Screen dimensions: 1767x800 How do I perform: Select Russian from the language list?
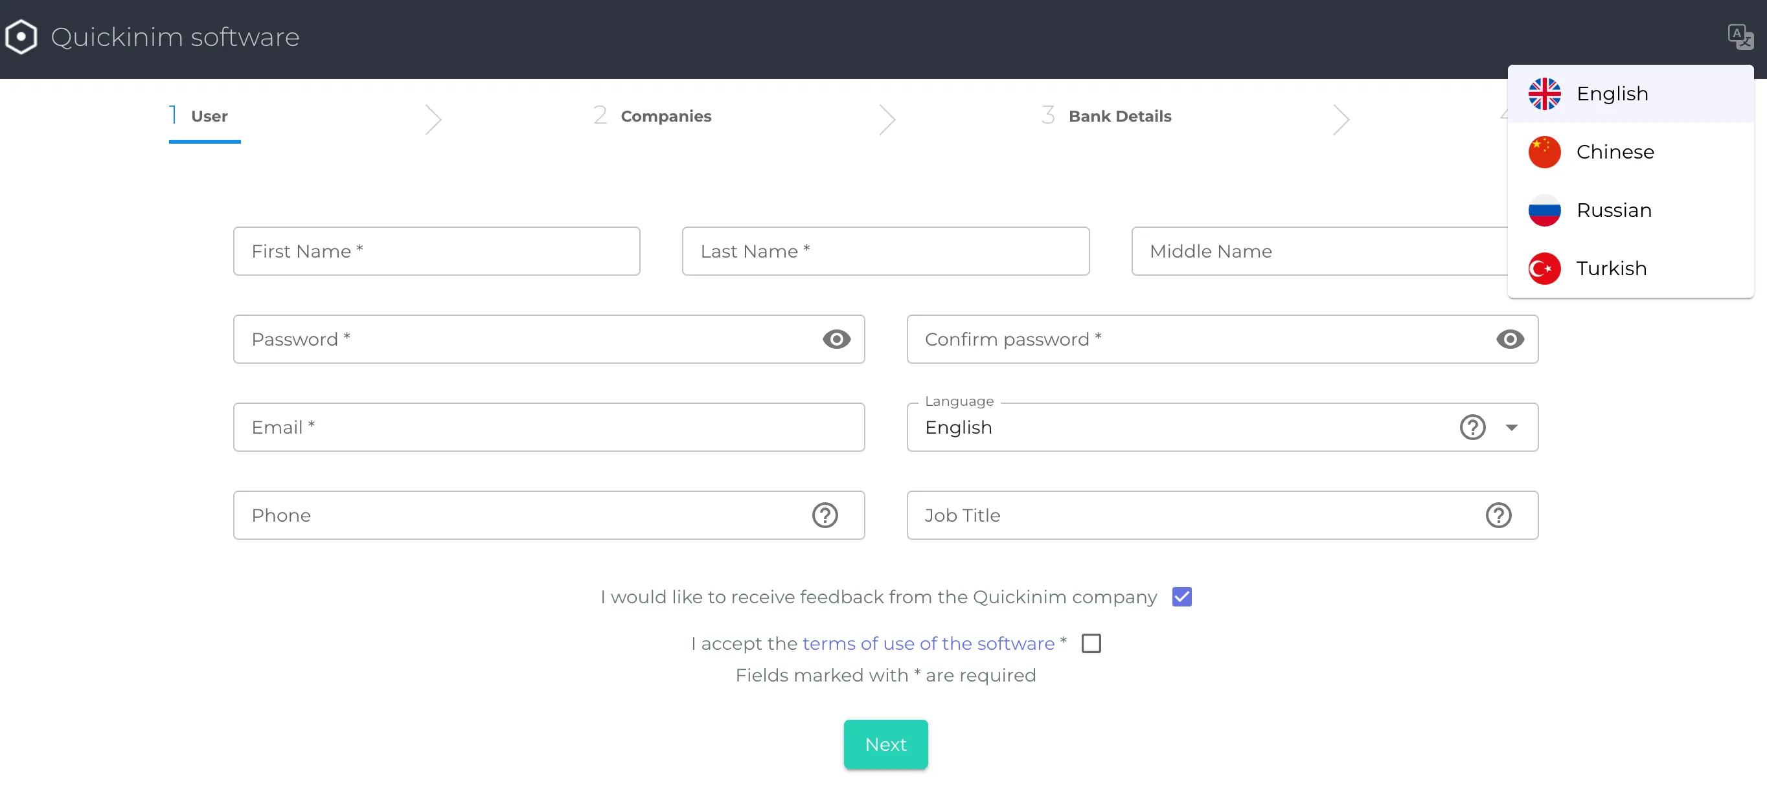pos(1613,210)
